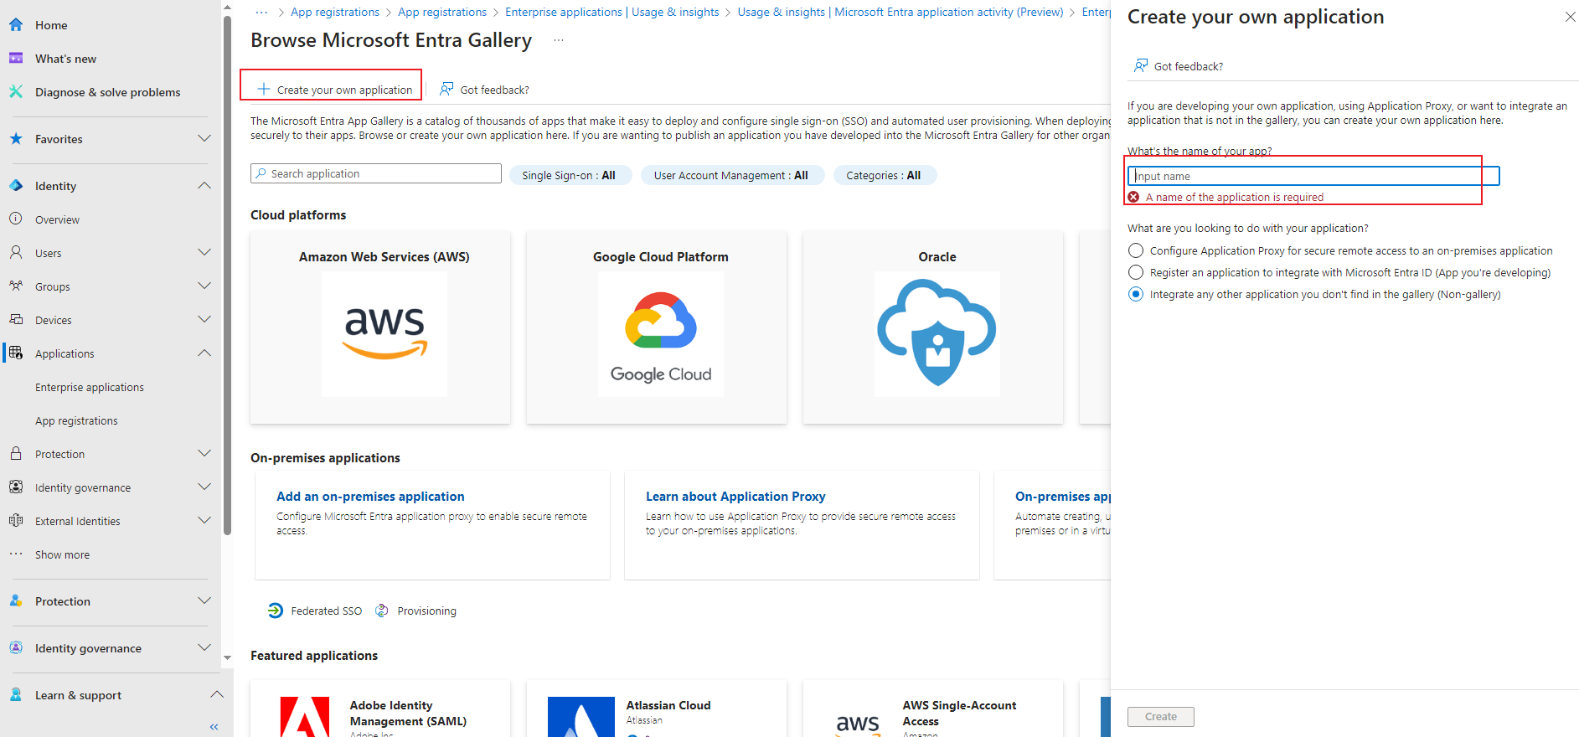The width and height of the screenshot is (1579, 737).
Task: Click the Diagnose & solve problems wrench icon
Action: [x=16, y=92]
